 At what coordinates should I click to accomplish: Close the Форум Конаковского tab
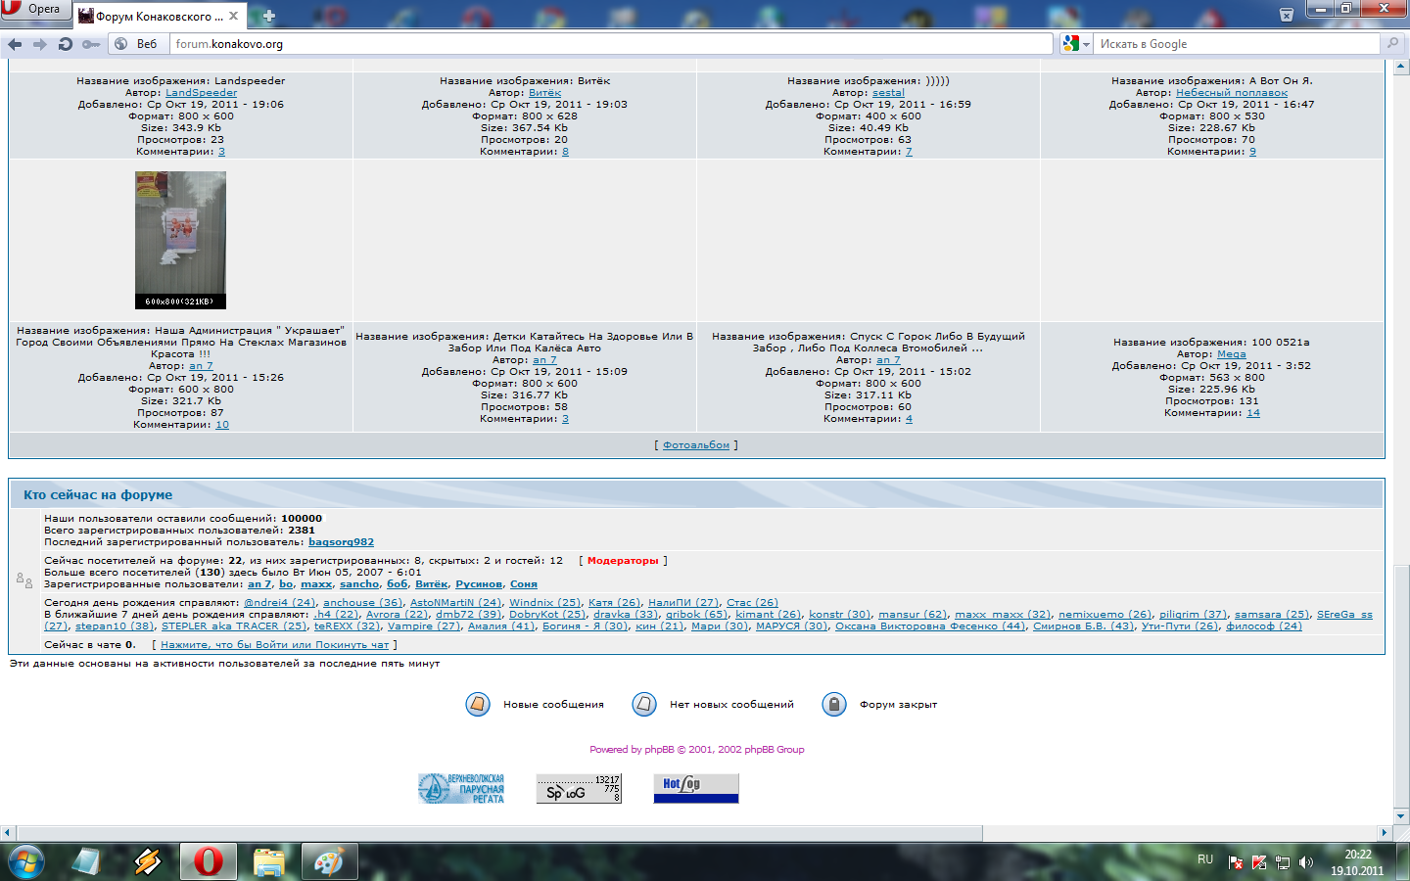(233, 16)
